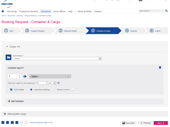Viewport: 170px width, 127px height.
Task: Click the plus icon for Add Container
Action: coord(9,101)
